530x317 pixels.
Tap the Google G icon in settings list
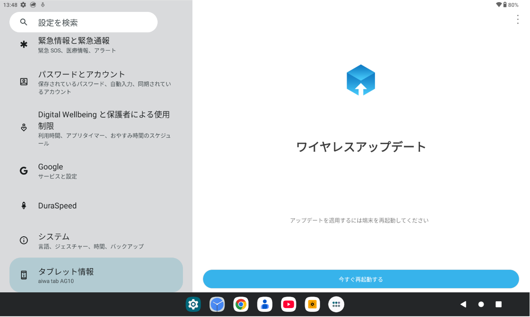click(x=23, y=171)
